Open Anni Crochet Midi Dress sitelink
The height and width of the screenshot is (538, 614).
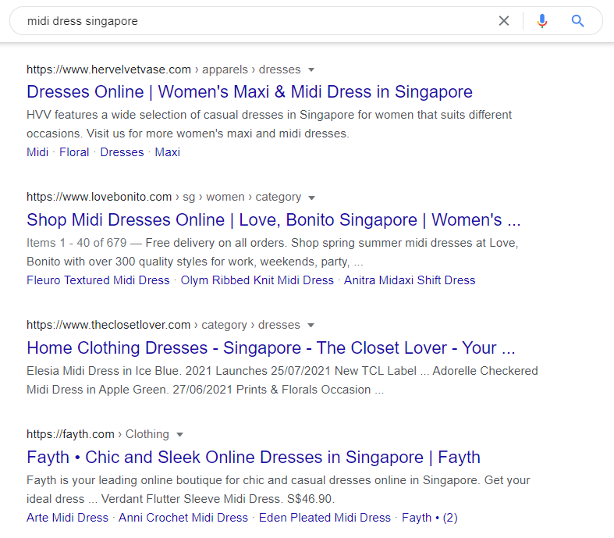click(x=183, y=518)
